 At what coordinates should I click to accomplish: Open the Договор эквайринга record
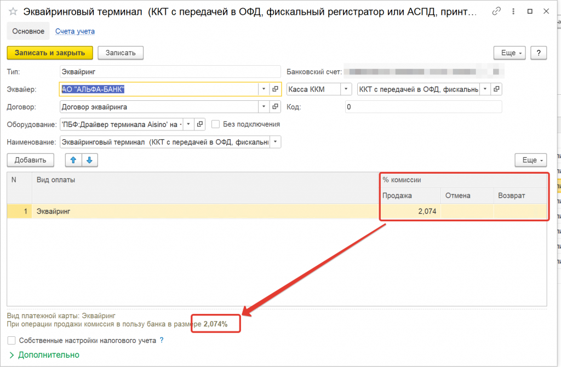point(275,107)
